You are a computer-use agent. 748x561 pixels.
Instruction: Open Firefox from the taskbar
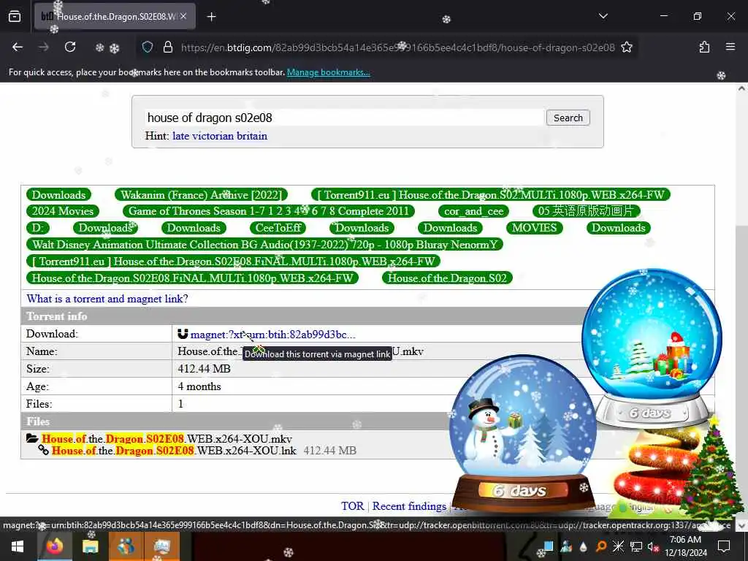54,546
